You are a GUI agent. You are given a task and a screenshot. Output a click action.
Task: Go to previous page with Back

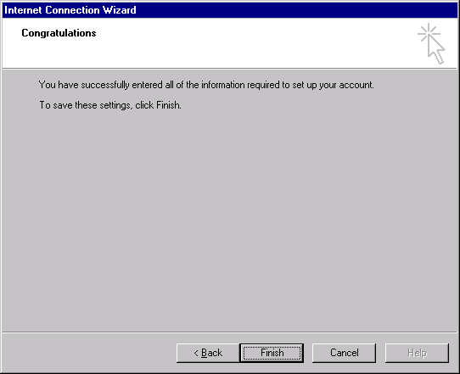pyautogui.click(x=208, y=353)
